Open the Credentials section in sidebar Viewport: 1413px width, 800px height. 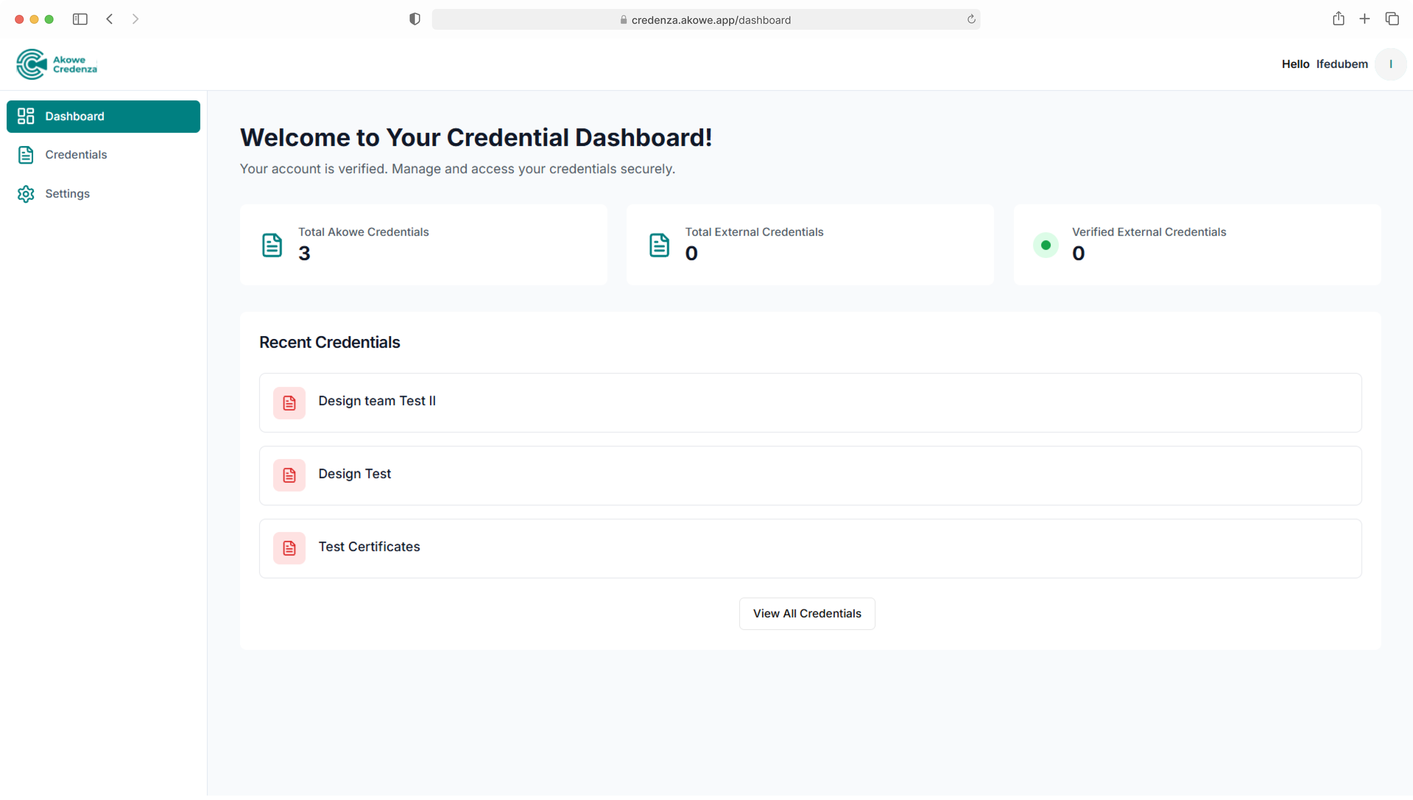(x=76, y=155)
